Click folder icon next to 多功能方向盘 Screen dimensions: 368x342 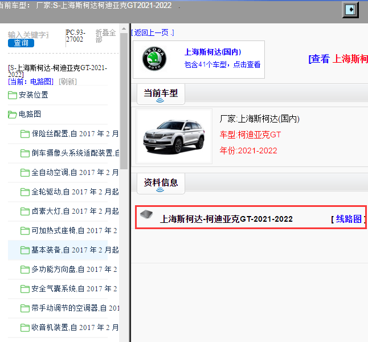[25, 270]
